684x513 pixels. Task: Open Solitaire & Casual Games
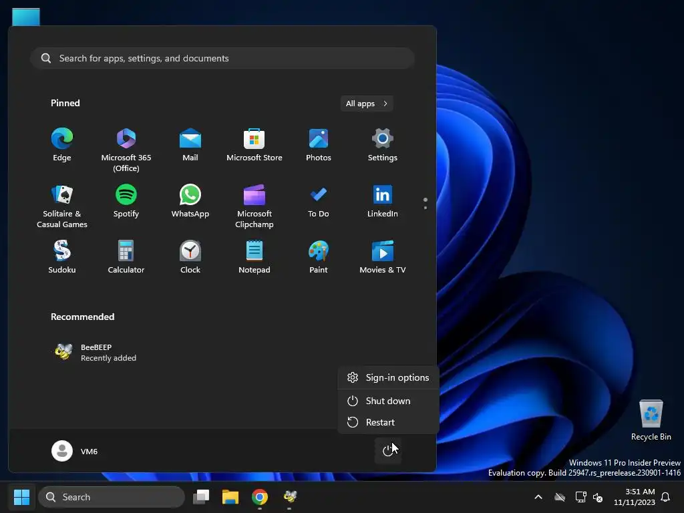tap(62, 206)
